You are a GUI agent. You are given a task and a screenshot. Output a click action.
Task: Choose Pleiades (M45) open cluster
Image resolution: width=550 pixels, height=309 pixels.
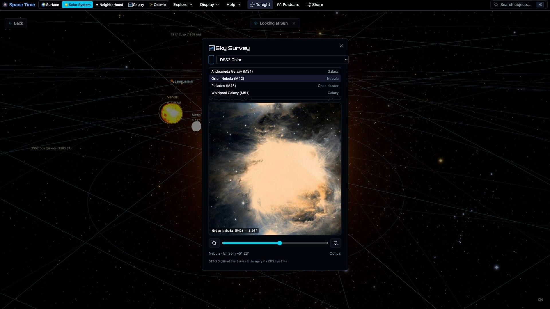click(x=275, y=86)
